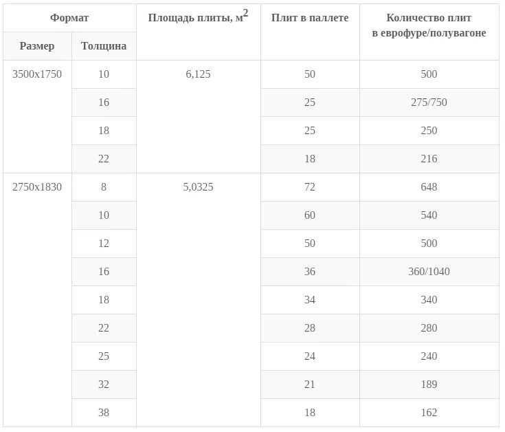The height and width of the screenshot is (432, 505).
Task: Select the 360/1040 quantity cell
Action: click(429, 272)
